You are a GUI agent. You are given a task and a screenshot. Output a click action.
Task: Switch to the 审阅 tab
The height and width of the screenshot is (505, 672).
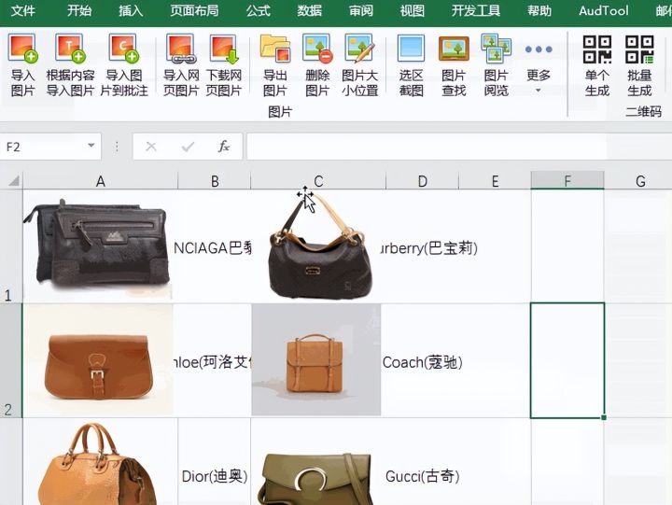[361, 10]
